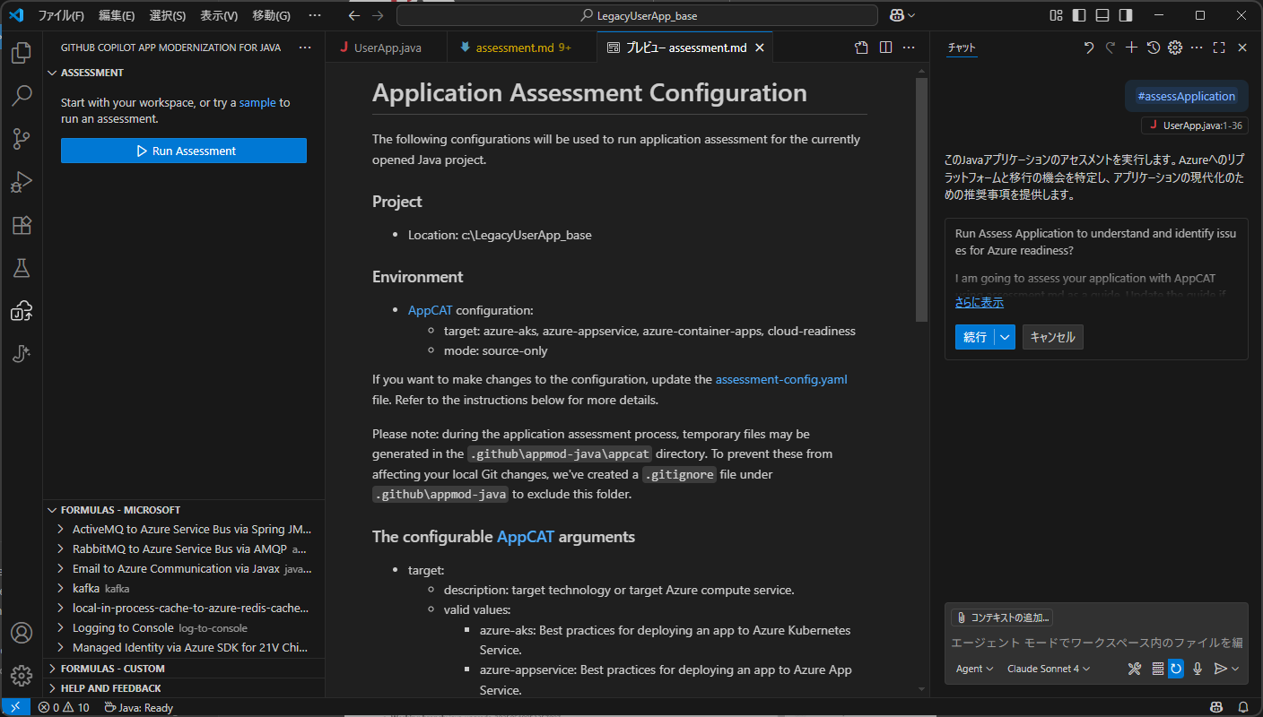Click the LegacyUserApp_base command center search box

click(637, 15)
